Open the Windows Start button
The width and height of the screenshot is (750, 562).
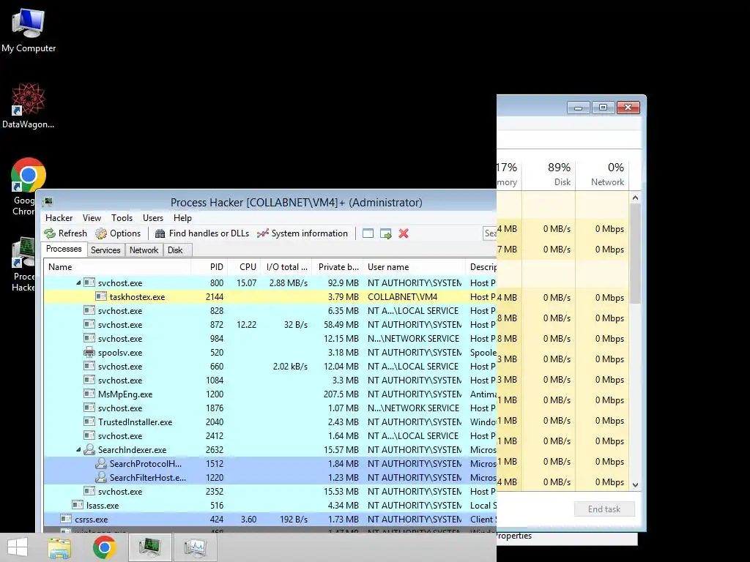coord(18,547)
